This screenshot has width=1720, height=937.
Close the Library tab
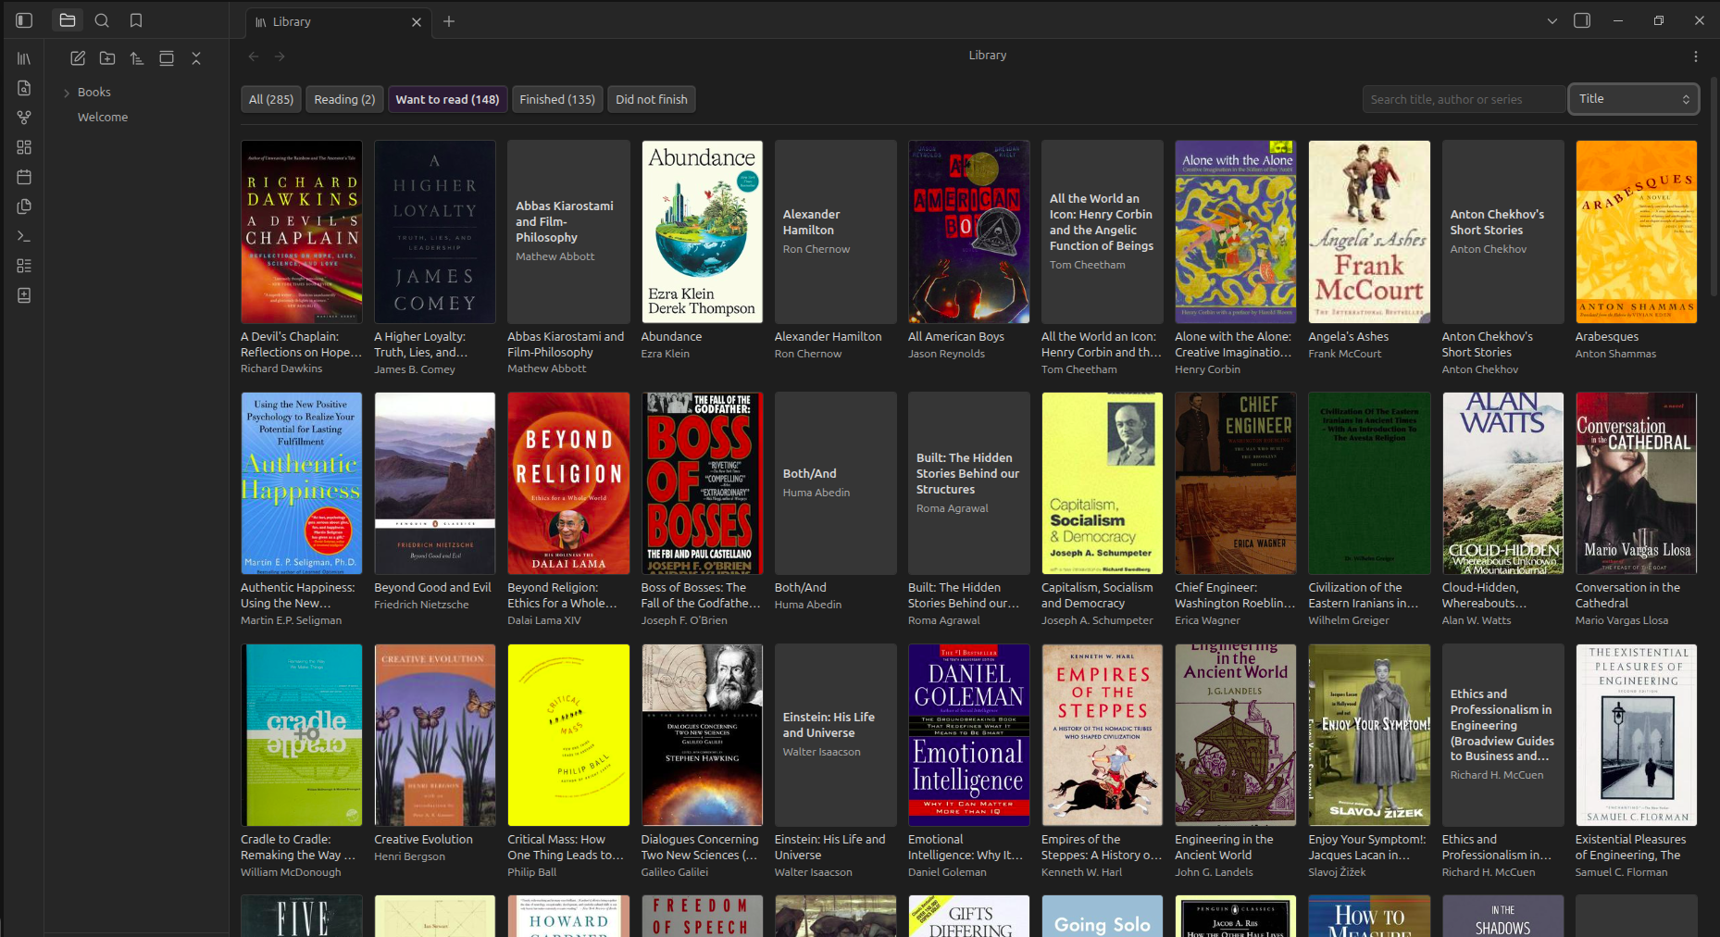pyautogui.click(x=417, y=22)
